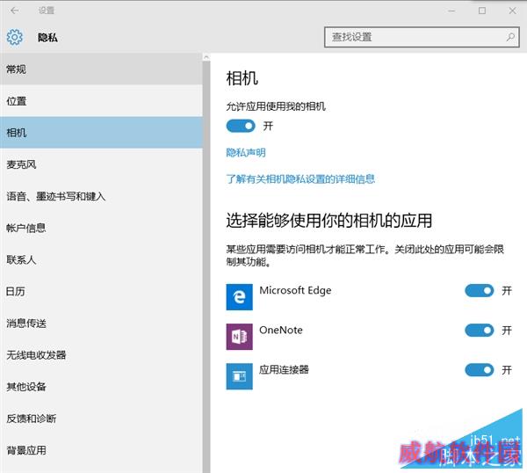527x473 pixels.
Task: Open the 日历 section
Action: click(101, 291)
